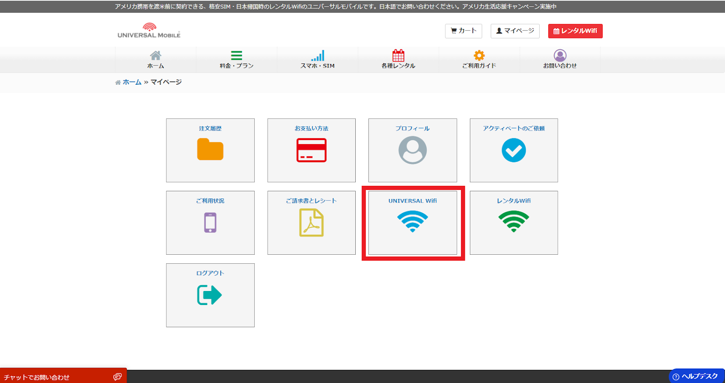This screenshot has width=725, height=383.
Task: Open 各種レンタル calendar icon
Action: click(x=398, y=55)
